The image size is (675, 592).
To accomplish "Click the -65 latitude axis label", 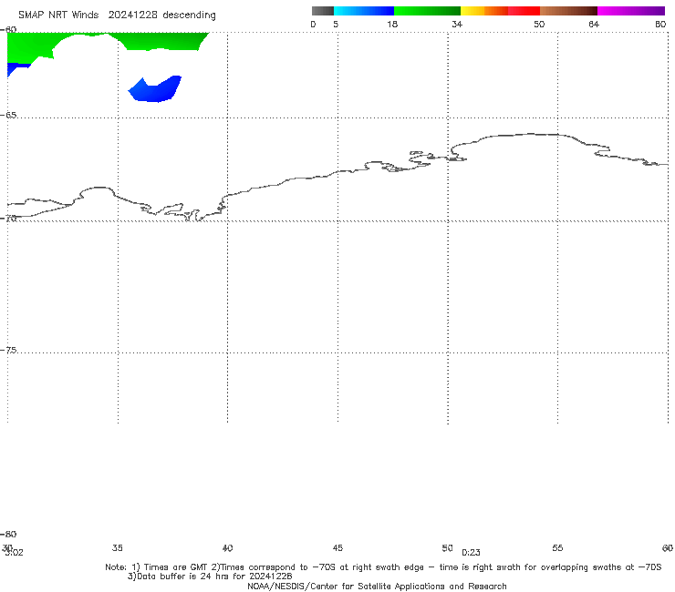I will click(9, 116).
